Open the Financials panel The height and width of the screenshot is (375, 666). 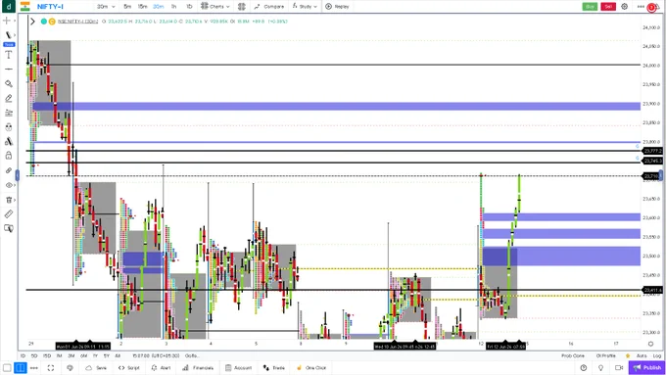(198, 368)
